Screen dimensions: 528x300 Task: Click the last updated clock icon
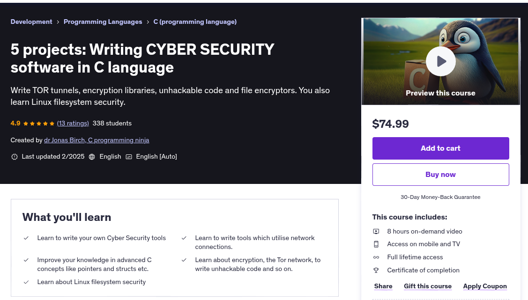[x=15, y=157]
